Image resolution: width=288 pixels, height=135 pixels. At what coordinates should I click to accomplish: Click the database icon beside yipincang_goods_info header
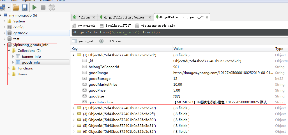pos(137,25)
